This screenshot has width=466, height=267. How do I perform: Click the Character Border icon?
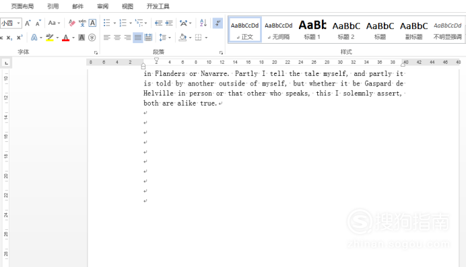pos(92,23)
